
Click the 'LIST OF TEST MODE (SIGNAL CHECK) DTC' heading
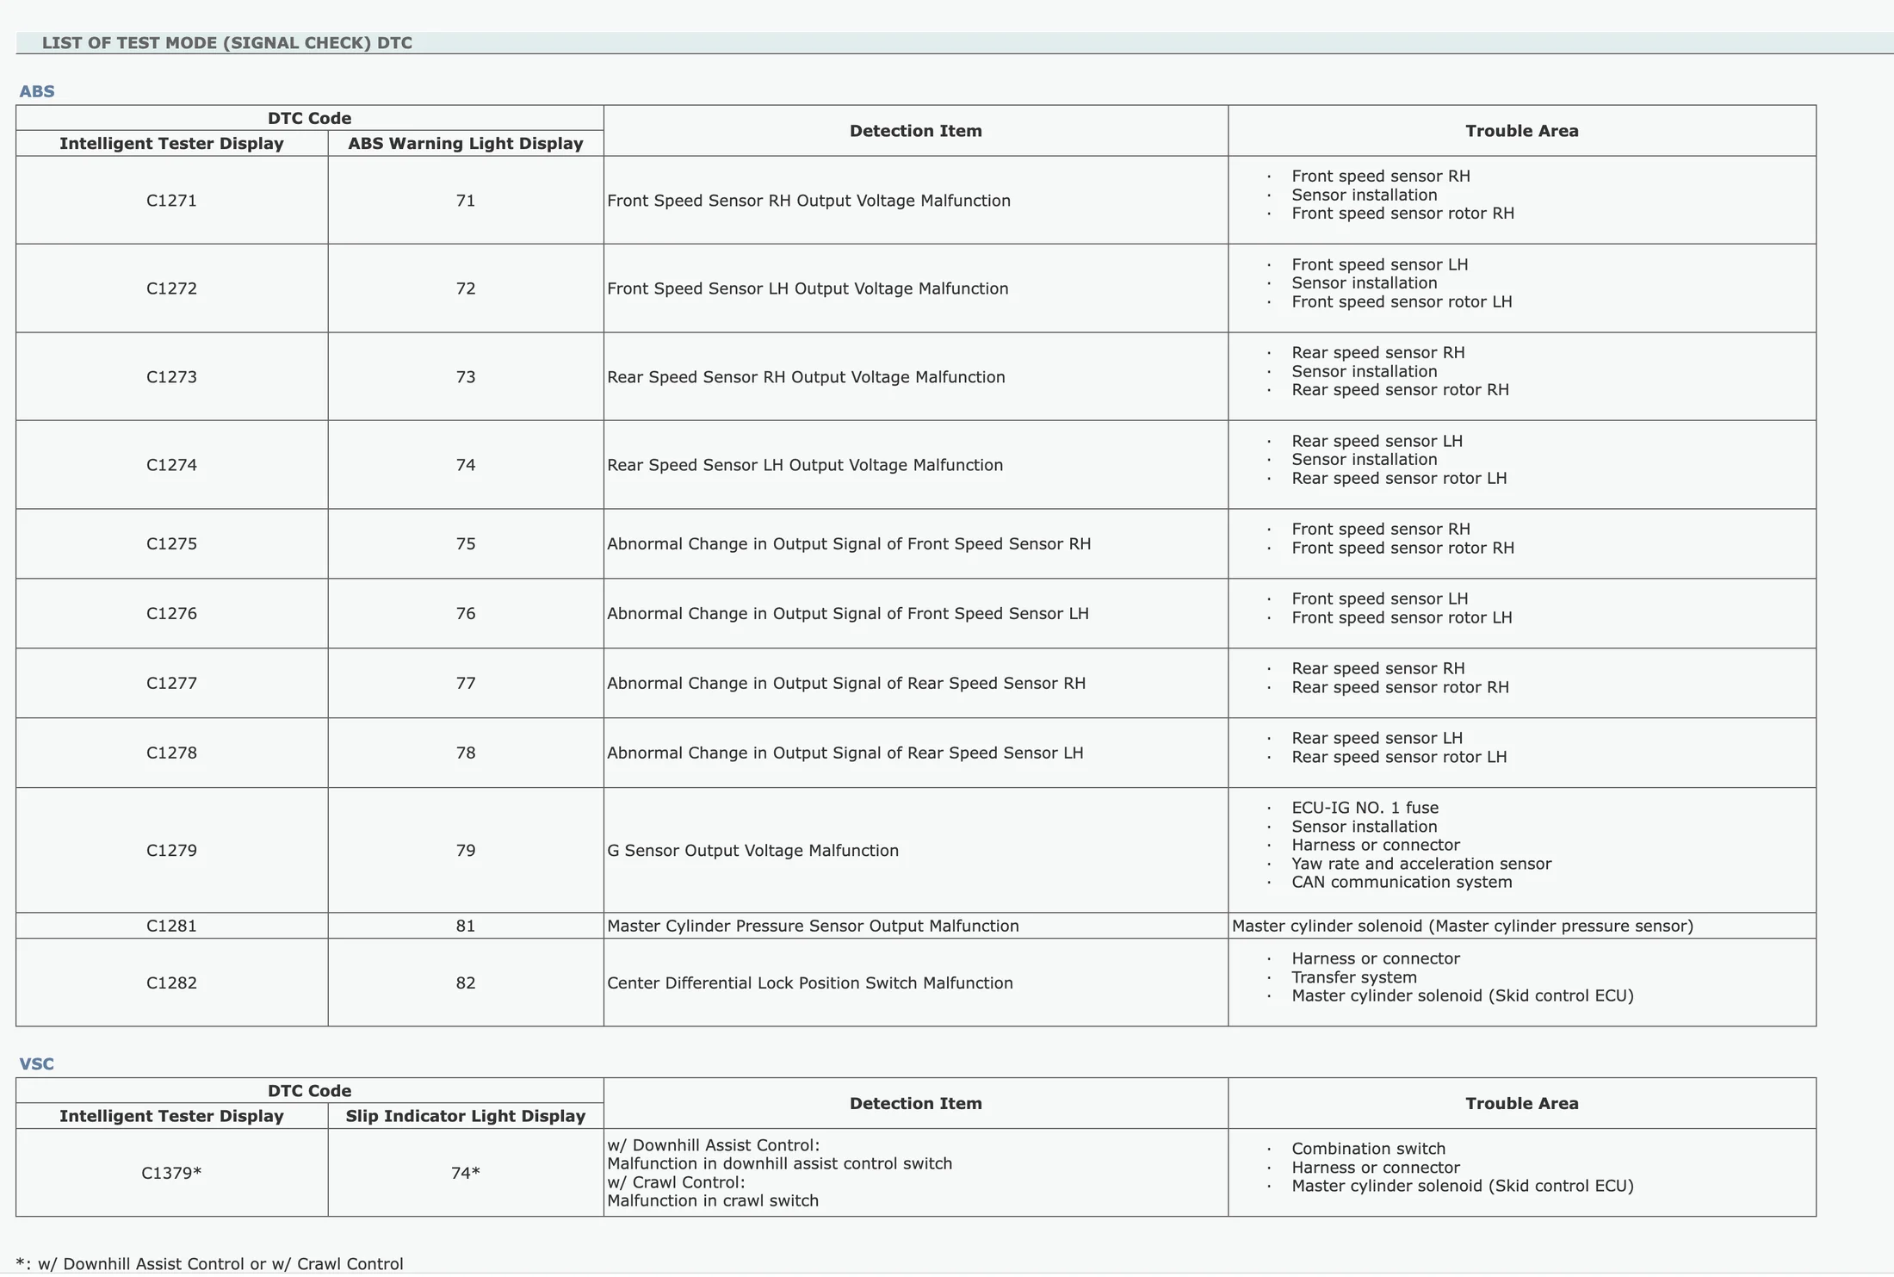(227, 43)
